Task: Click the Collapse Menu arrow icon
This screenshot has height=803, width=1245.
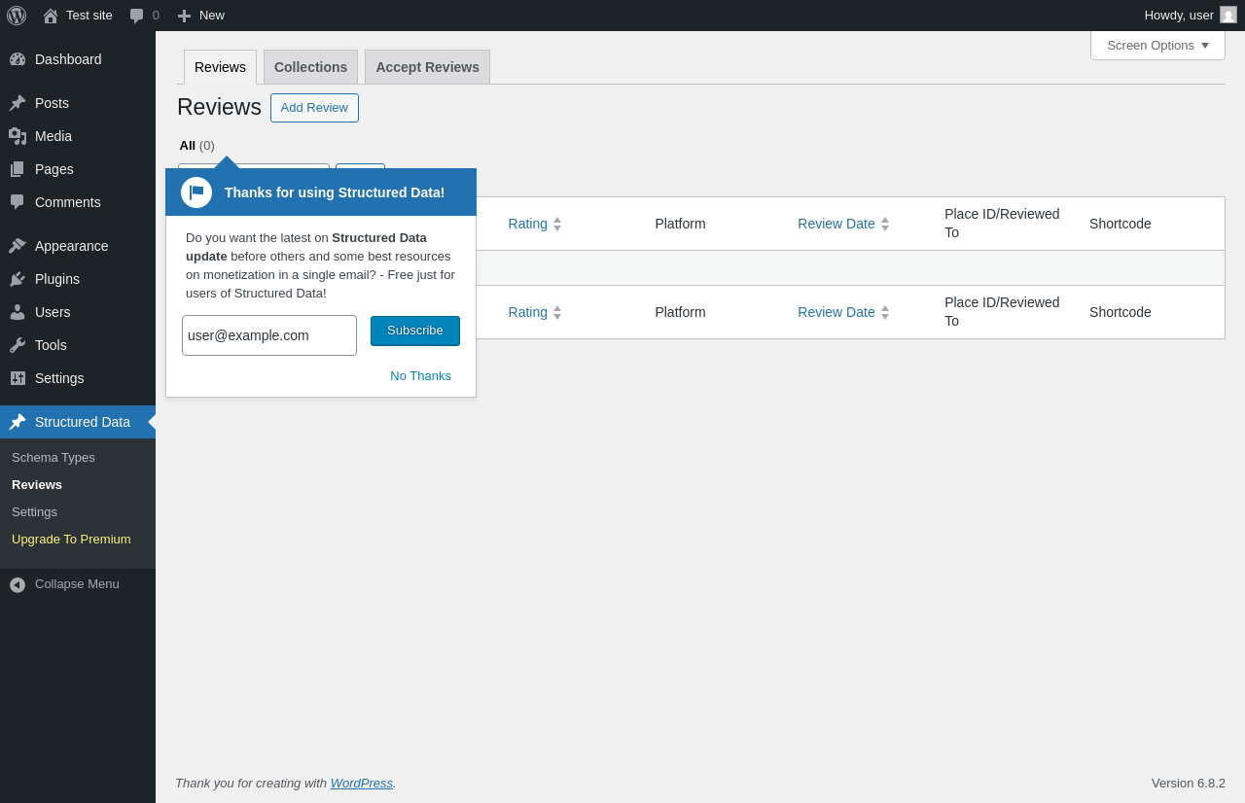Action: click(x=18, y=584)
